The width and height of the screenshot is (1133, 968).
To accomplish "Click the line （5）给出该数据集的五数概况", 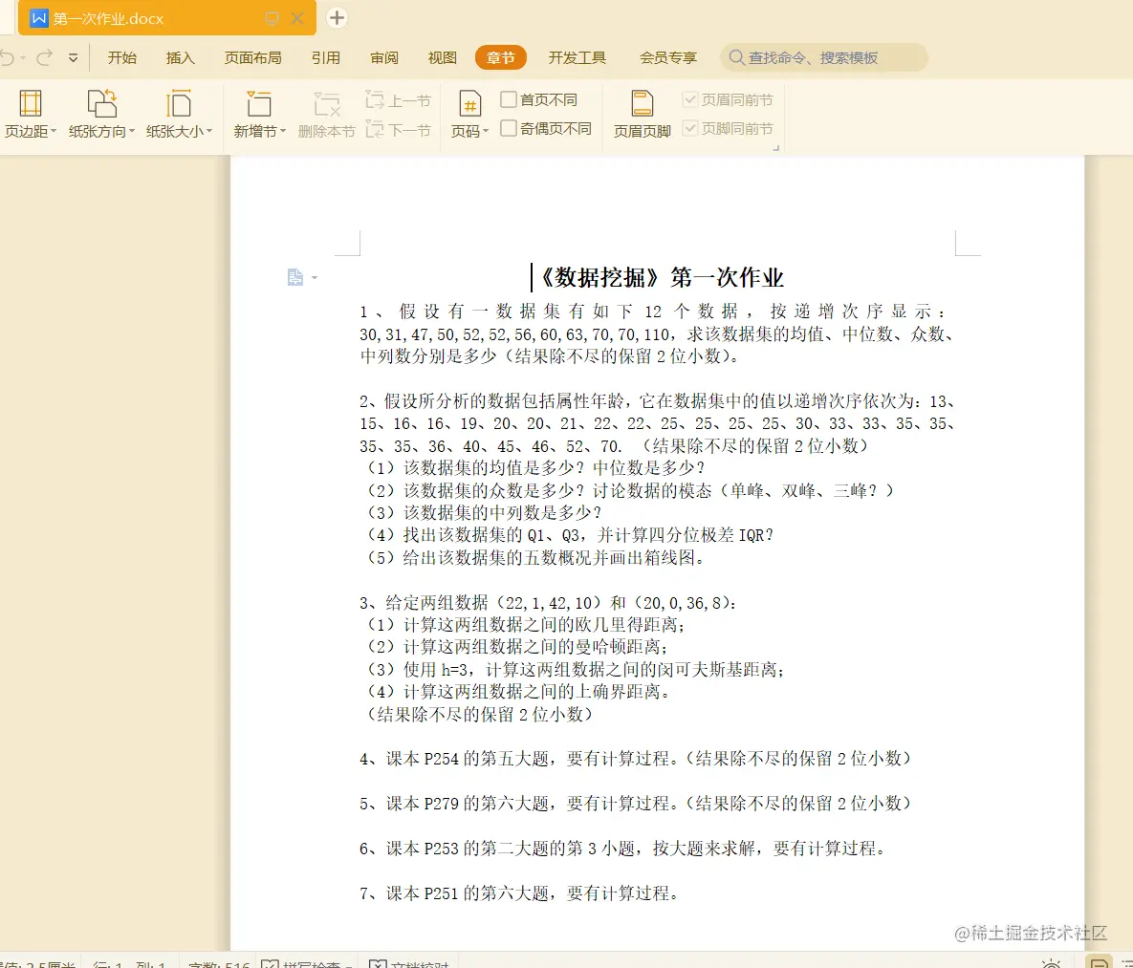I will (535, 558).
